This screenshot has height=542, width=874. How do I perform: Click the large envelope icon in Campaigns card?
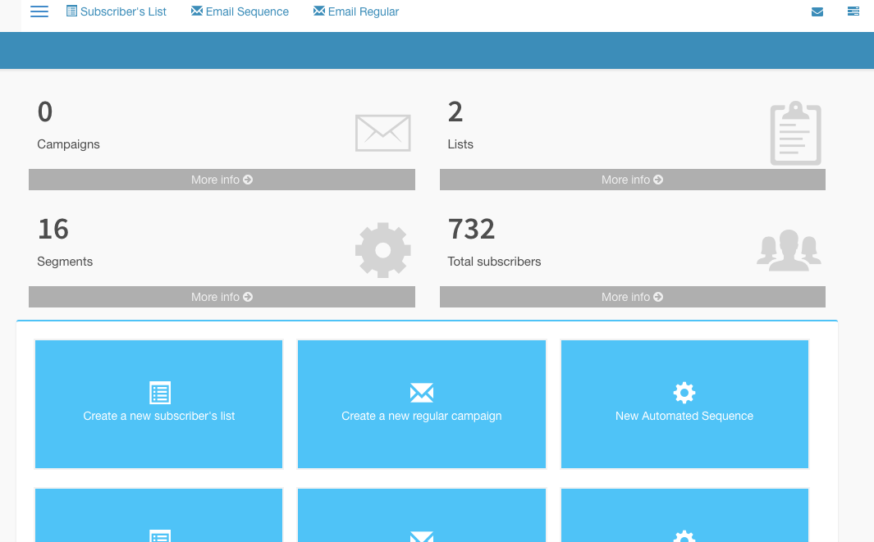382,133
